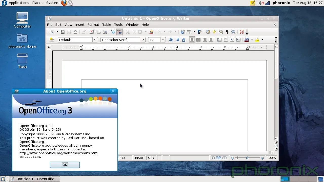Viewport: 324px width, 182px height.
Task: Apply the yellow Highlighting color
Action: click(x=257, y=40)
